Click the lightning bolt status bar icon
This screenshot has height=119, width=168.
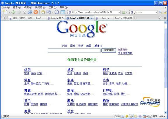pos(127,116)
